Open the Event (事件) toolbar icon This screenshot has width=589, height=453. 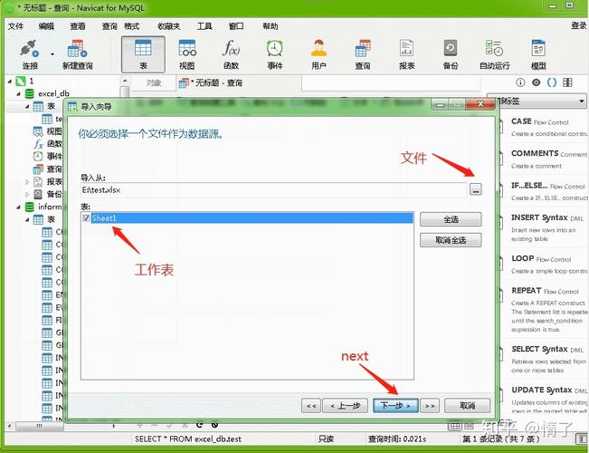[275, 55]
